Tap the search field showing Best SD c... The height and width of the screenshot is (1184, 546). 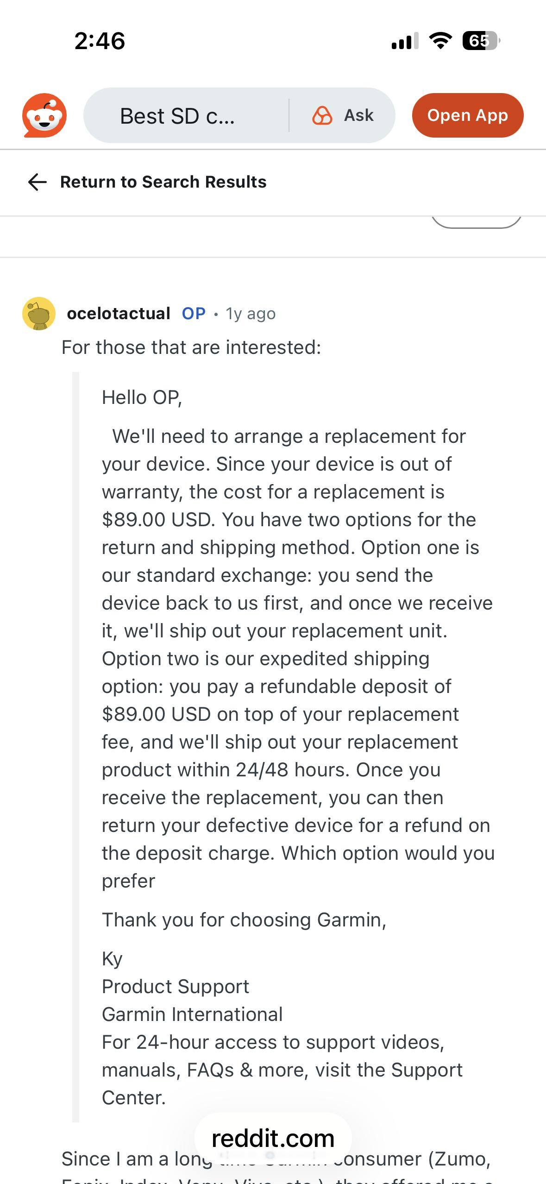coord(178,116)
